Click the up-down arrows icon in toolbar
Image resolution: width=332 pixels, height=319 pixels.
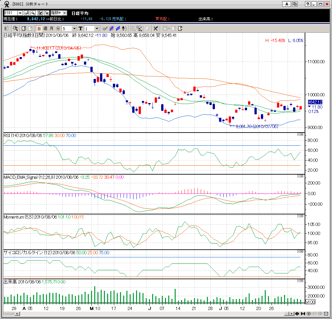coord(125,29)
